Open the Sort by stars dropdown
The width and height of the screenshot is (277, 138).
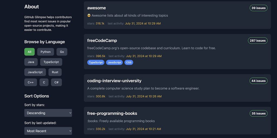[x=48, y=113]
